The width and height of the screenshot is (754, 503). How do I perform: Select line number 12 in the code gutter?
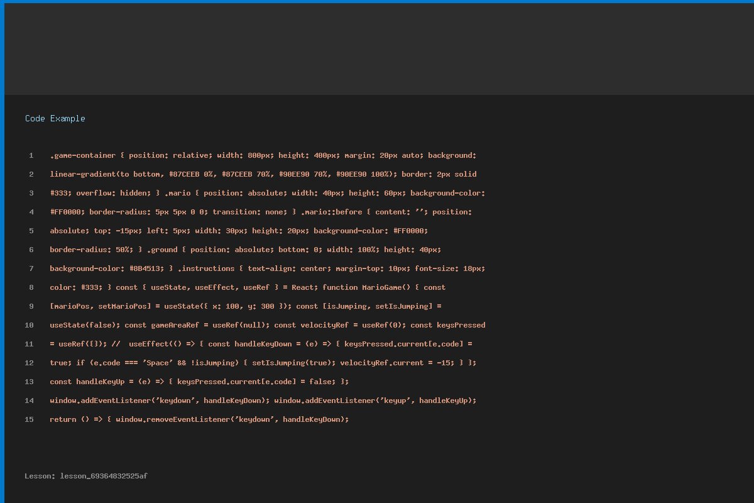click(30, 363)
